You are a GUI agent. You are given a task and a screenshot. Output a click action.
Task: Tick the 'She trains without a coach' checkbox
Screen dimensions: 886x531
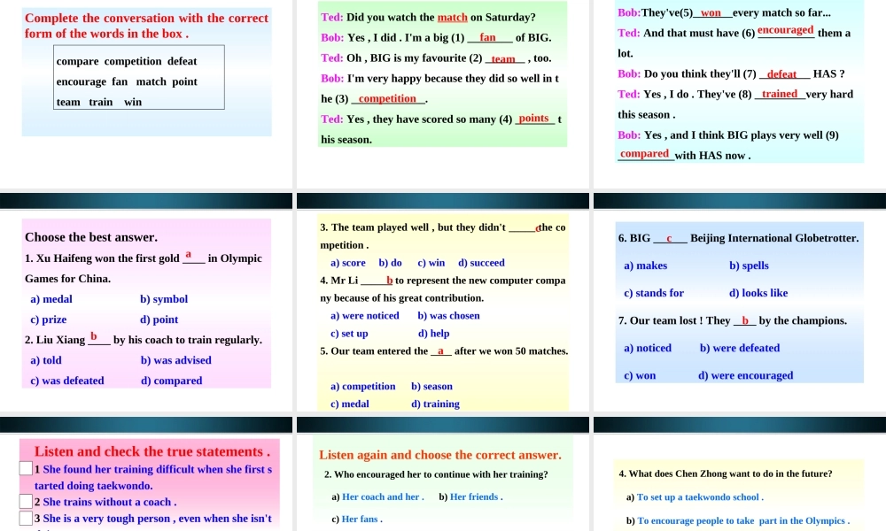[x=26, y=502]
